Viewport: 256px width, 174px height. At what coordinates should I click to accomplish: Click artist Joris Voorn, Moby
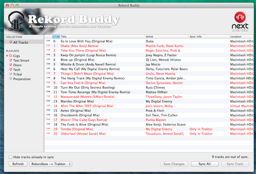pos(159,106)
